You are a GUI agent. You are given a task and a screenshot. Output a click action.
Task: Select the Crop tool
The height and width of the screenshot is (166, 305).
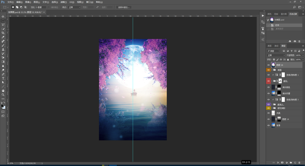click(3, 33)
